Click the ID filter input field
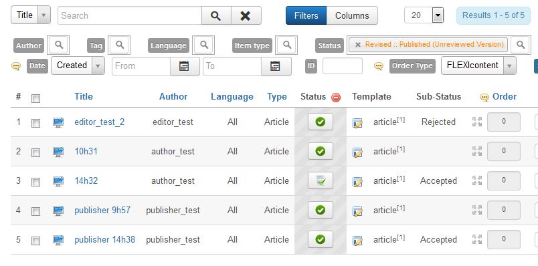This screenshot has width=538, height=266. pos(342,65)
